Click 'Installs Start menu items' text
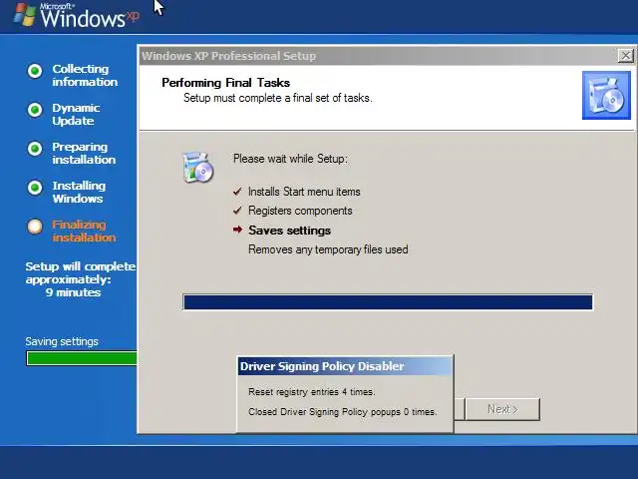638x479 pixels. [304, 192]
